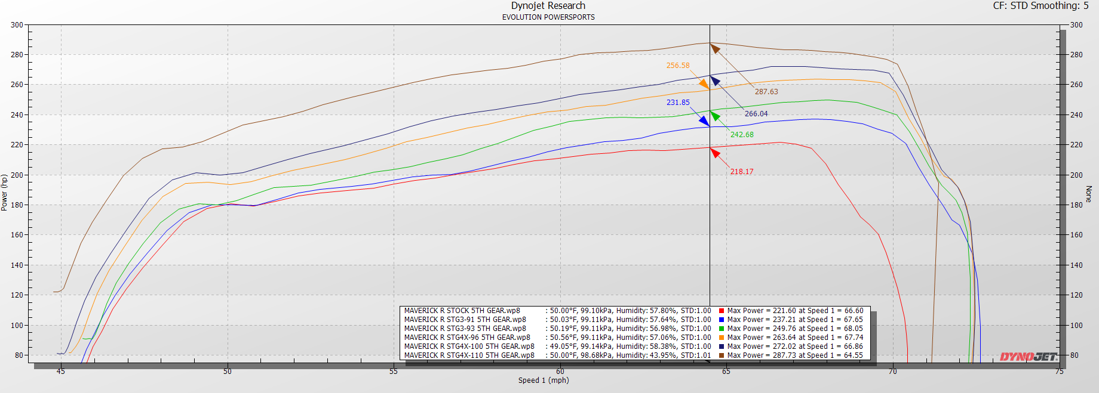Click the Speed 1 (mph) axis label
Screen dimensions: 1099x393
544,380
